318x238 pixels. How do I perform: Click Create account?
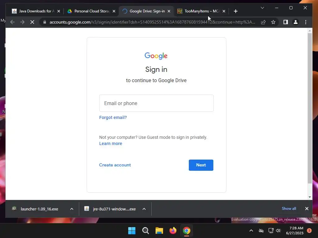click(x=115, y=165)
